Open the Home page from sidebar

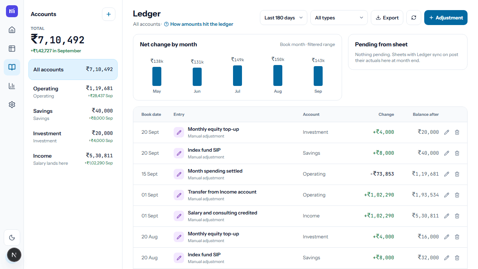pos(12,30)
